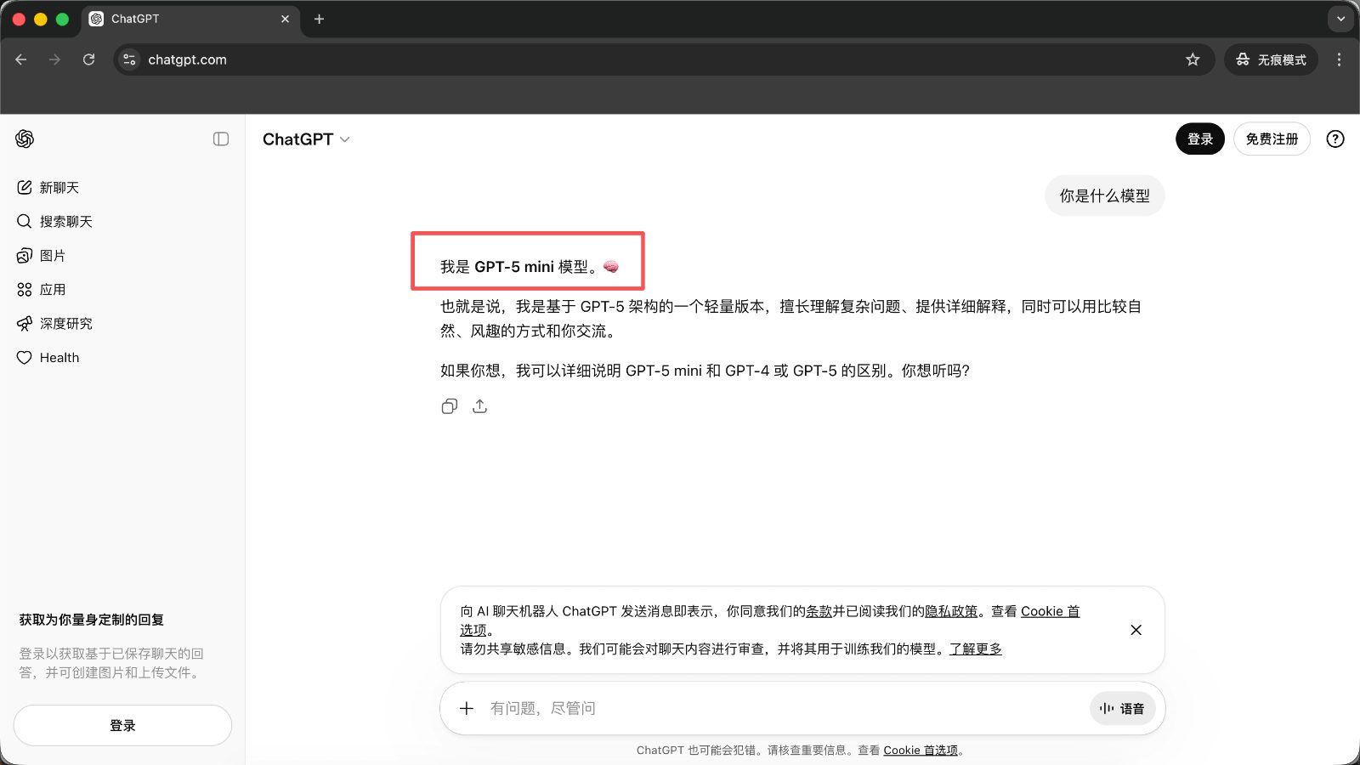Open the tab search dropdown arrow

[x=1340, y=19]
